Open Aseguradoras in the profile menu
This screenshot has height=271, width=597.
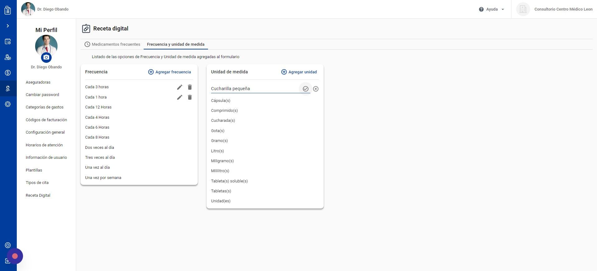point(38,82)
